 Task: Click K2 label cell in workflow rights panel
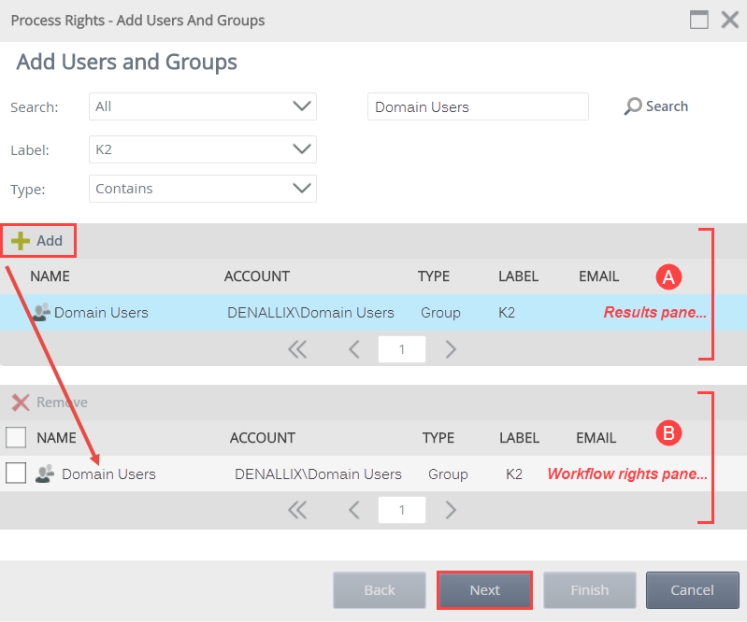(514, 474)
